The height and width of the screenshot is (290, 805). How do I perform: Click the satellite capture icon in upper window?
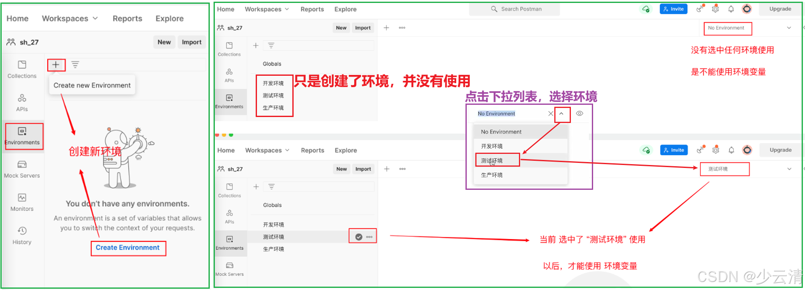[700, 9]
